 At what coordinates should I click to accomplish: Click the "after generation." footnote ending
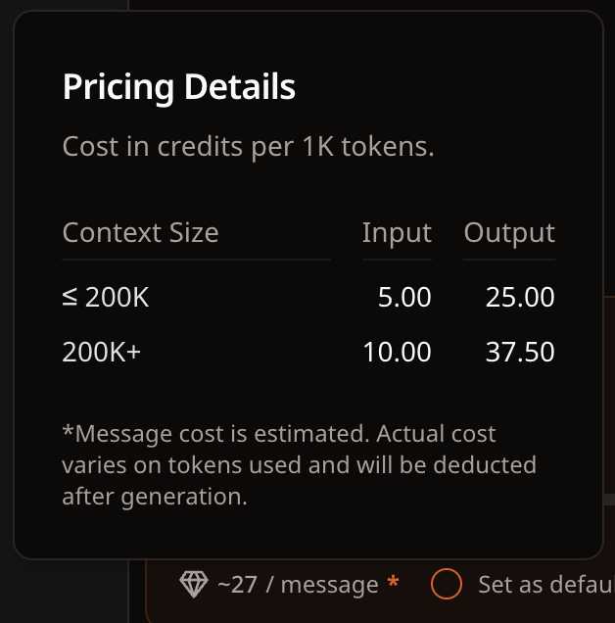coord(154,496)
